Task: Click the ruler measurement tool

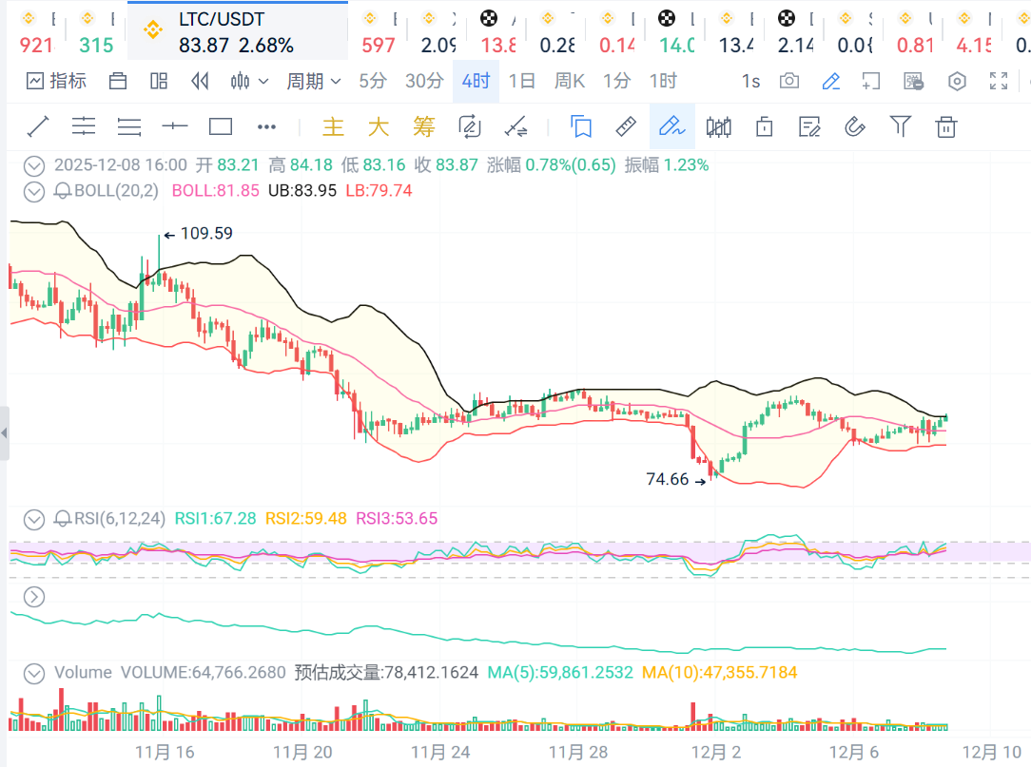Action: [x=626, y=126]
